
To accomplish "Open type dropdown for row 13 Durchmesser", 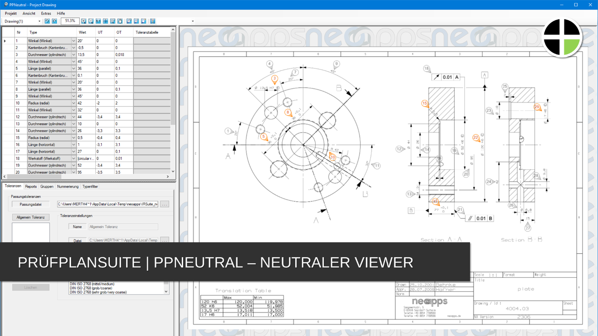I will 73,124.
